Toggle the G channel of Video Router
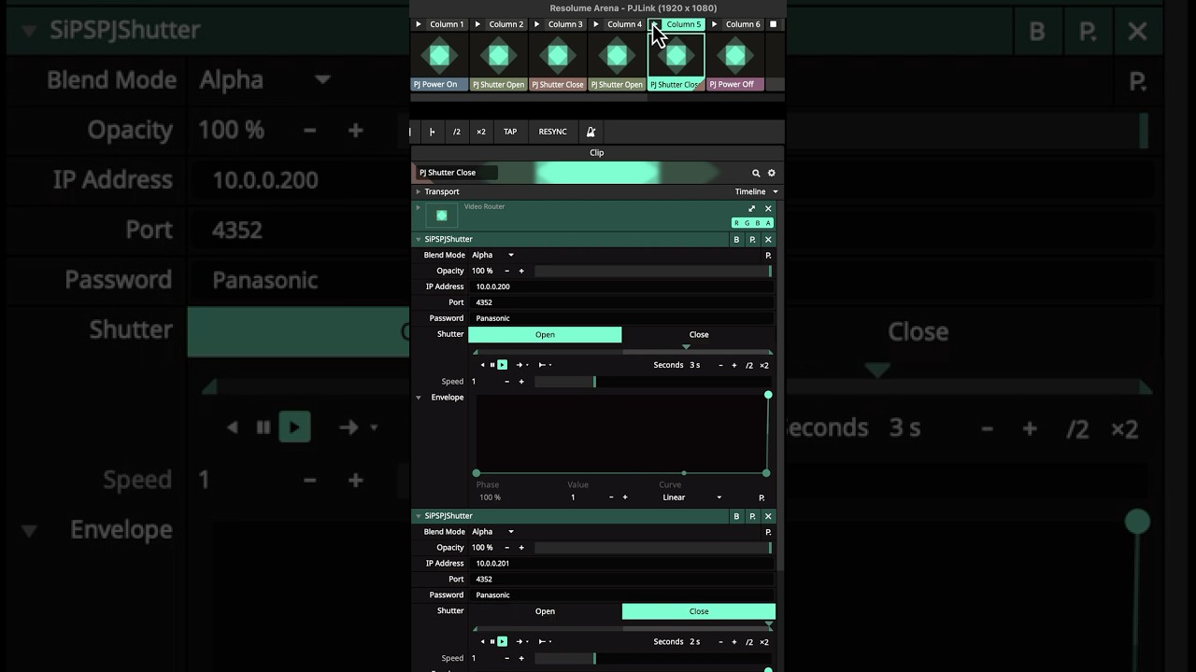Image resolution: width=1196 pixels, height=672 pixels. (747, 223)
